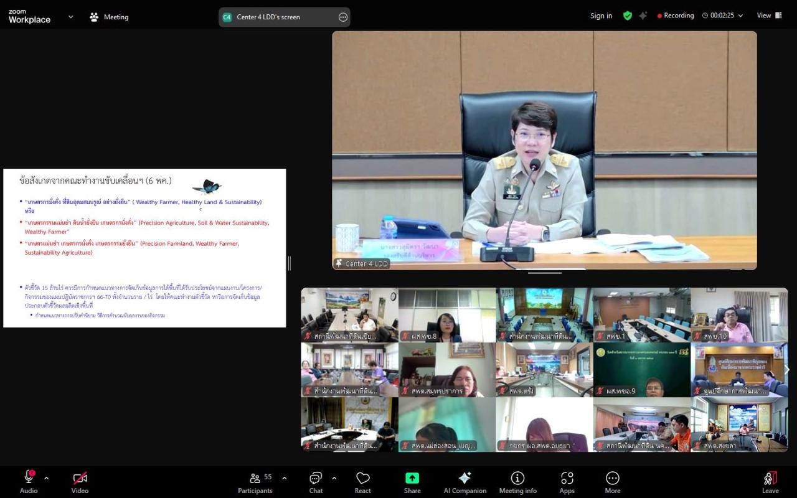Open the Chat panel
The height and width of the screenshot is (498, 797).
(316, 482)
